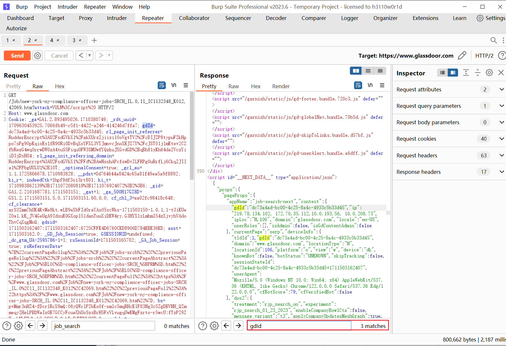Viewport: 506px width, 346px height.
Task: Show Request in Pretty view
Action: point(14,86)
